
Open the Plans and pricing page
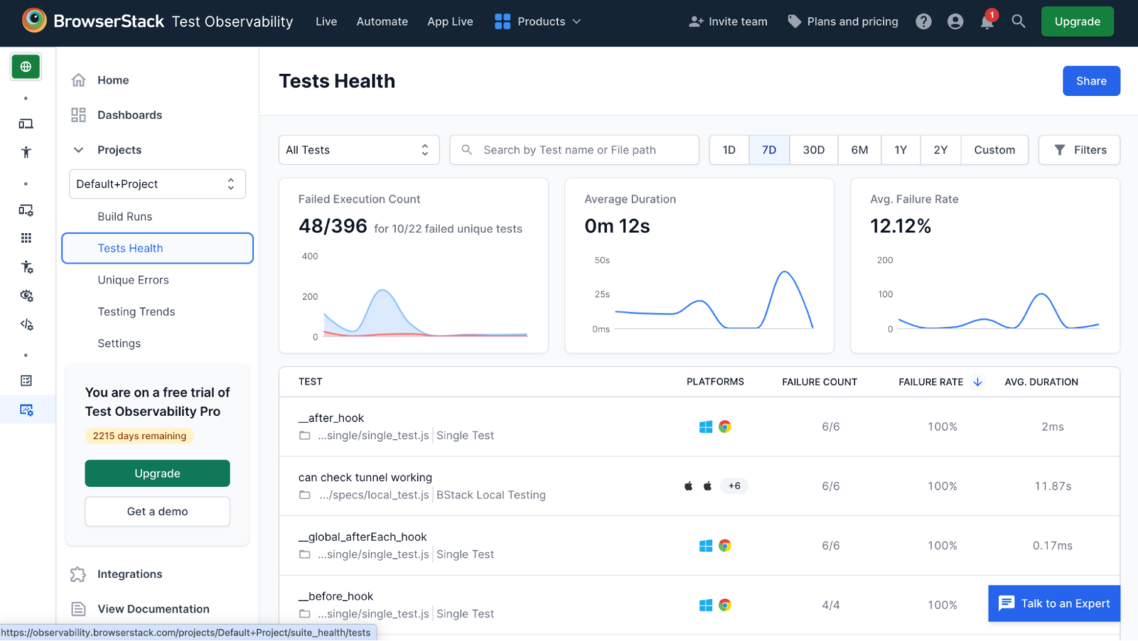pos(842,21)
